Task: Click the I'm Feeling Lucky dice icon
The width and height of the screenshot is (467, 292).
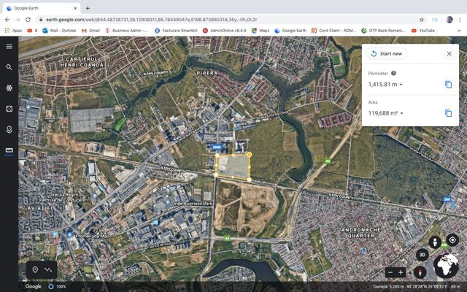Action: [x=9, y=109]
